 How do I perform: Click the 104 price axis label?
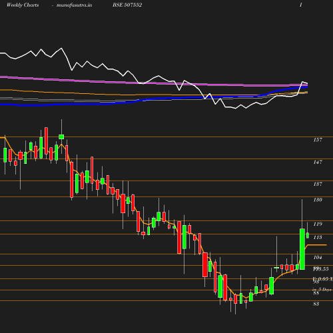click(x=318, y=257)
